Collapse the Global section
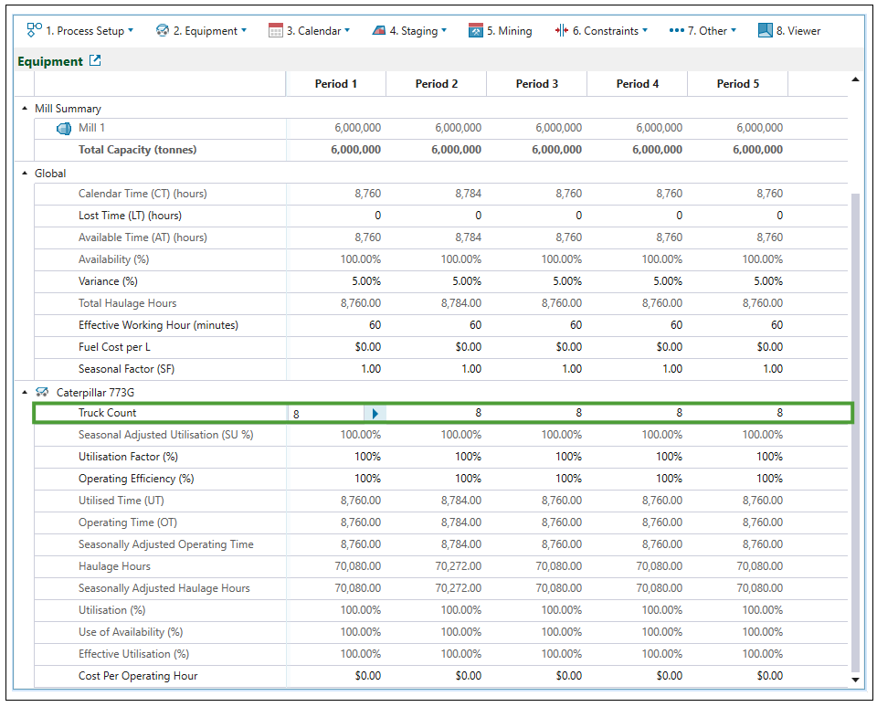 [x=25, y=174]
